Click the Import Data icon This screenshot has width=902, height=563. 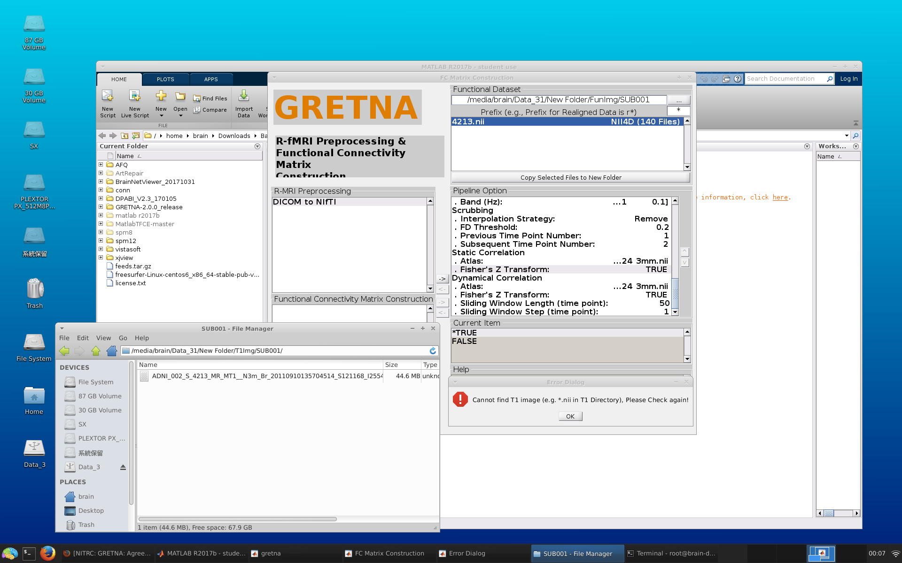244,96
